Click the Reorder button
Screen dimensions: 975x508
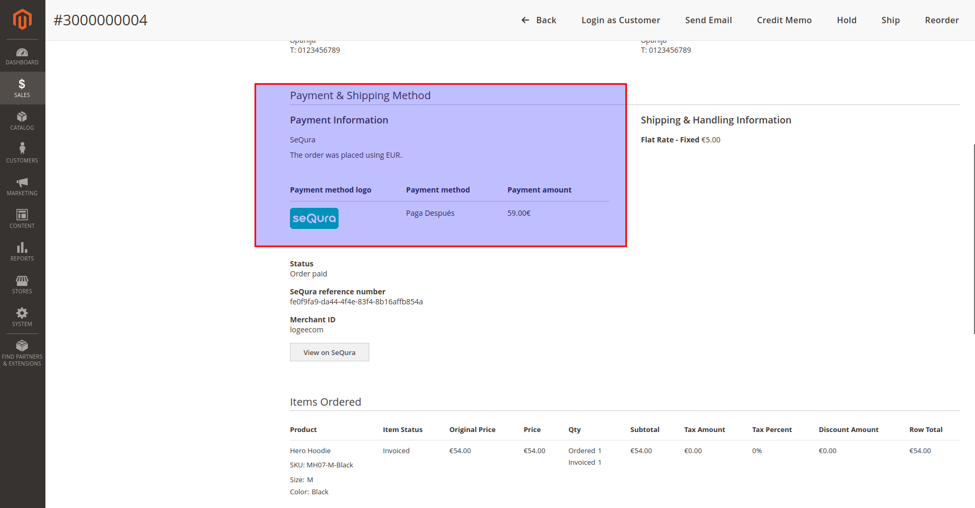pyautogui.click(x=942, y=20)
